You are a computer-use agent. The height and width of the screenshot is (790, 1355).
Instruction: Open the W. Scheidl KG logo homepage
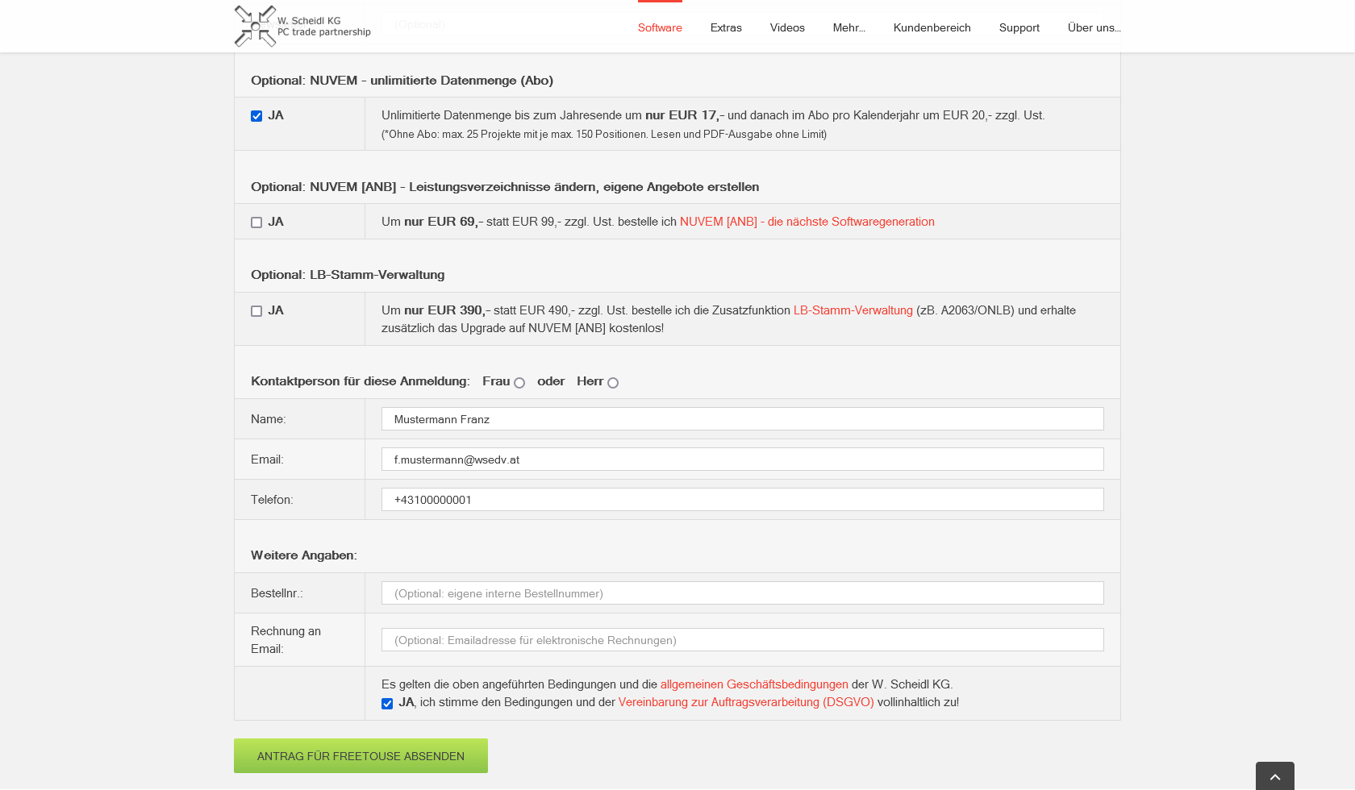[x=302, y=26]
